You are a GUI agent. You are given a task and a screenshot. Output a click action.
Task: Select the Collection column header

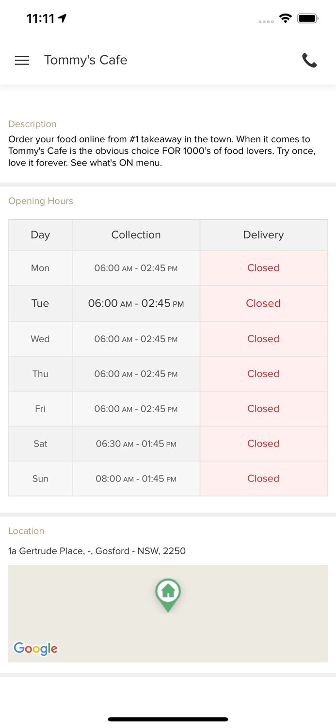click(x=136, y=235)
